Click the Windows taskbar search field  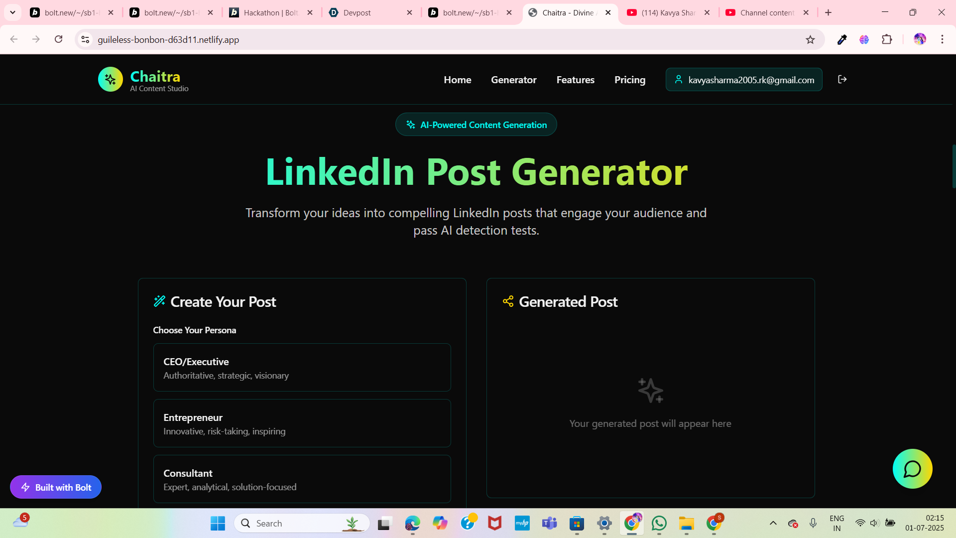coord(301,523)
